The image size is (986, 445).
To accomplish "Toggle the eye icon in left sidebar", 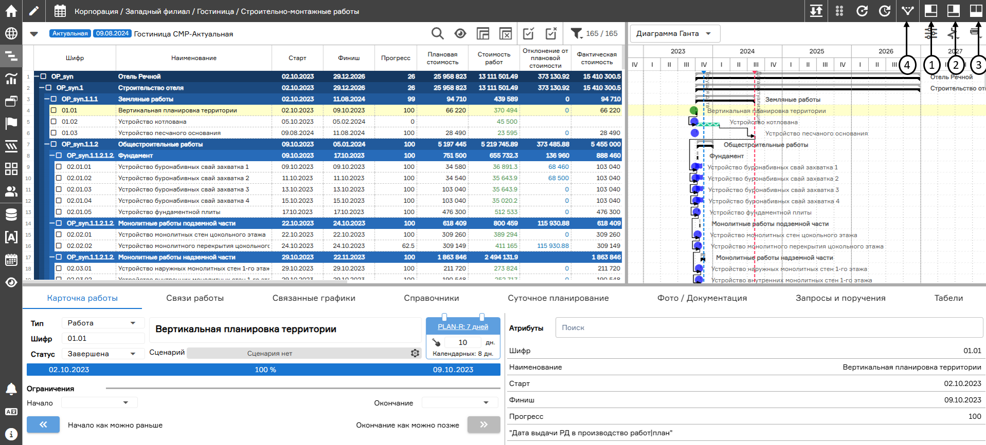I will [x=11, y=282].
